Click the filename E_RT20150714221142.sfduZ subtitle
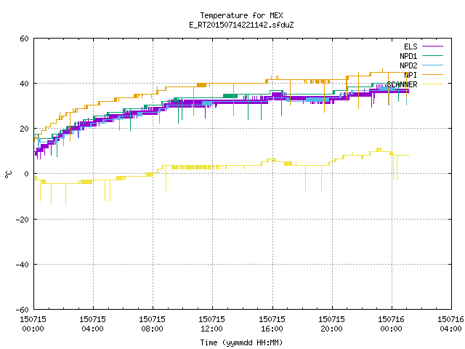The width and height of the screenshot is (465, 349). [x=241, y=25]
